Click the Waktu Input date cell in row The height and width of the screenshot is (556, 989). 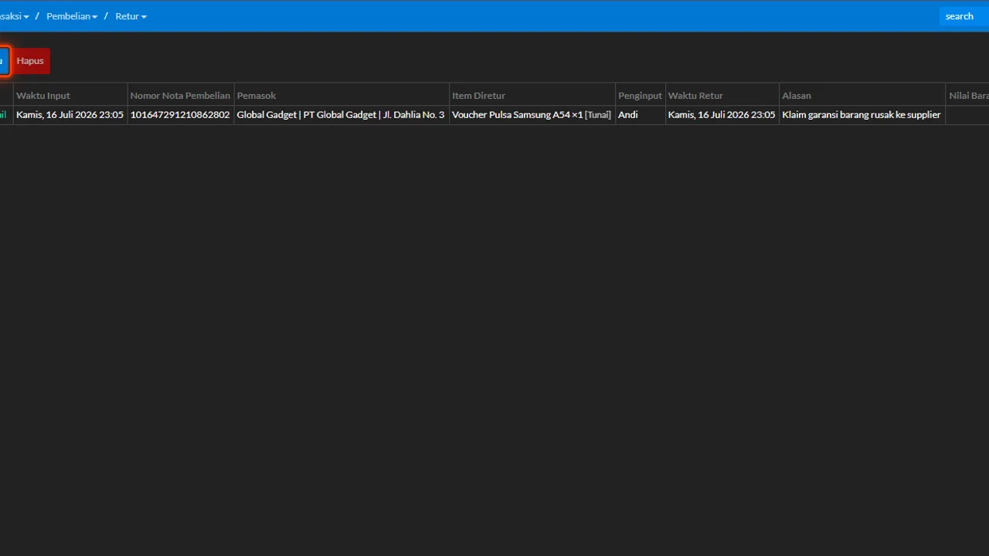70,115
